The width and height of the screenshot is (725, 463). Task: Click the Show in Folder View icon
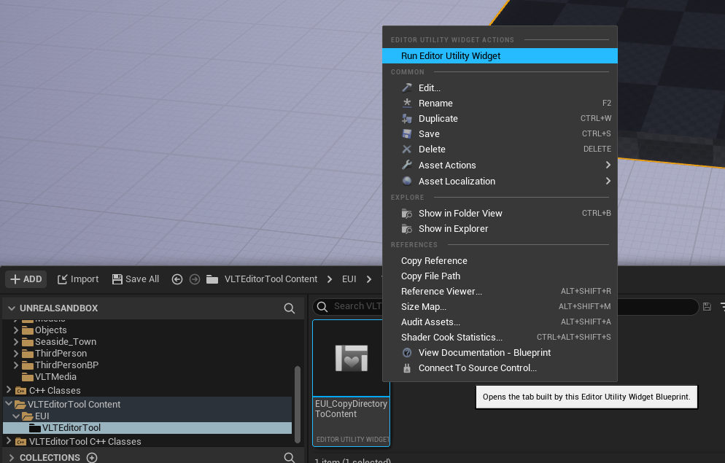coord(407,213)
